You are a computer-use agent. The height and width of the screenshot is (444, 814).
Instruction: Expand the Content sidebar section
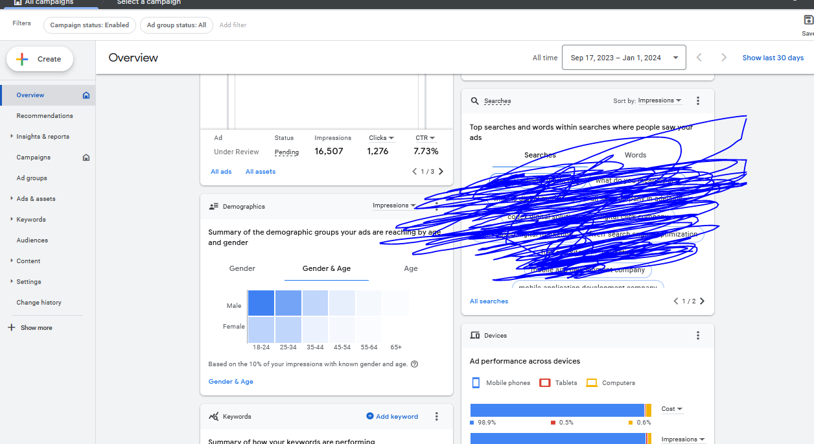pyautogui.click(x=12, y=261)
